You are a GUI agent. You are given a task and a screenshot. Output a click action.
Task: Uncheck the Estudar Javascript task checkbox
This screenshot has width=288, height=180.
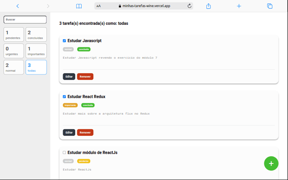tap(64, 41)
